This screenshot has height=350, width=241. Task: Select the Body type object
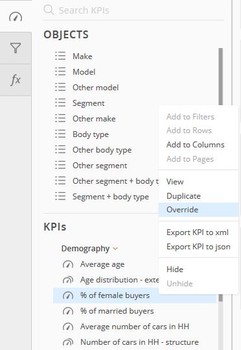[91, 134]
